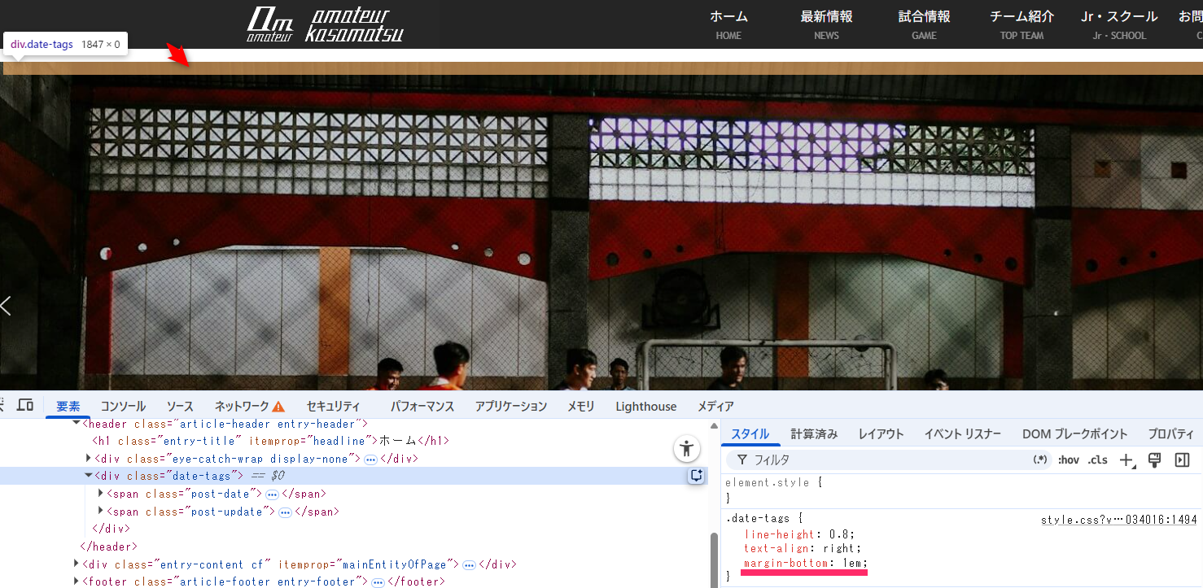The width and height of the screenshot is (1203, 588).
Task: Toggle the :hov element state panel
Action: click(x=1068, y=460)
